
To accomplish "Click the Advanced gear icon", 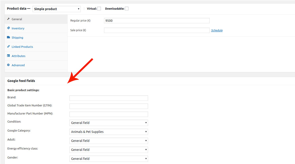I will pos(9,65).
